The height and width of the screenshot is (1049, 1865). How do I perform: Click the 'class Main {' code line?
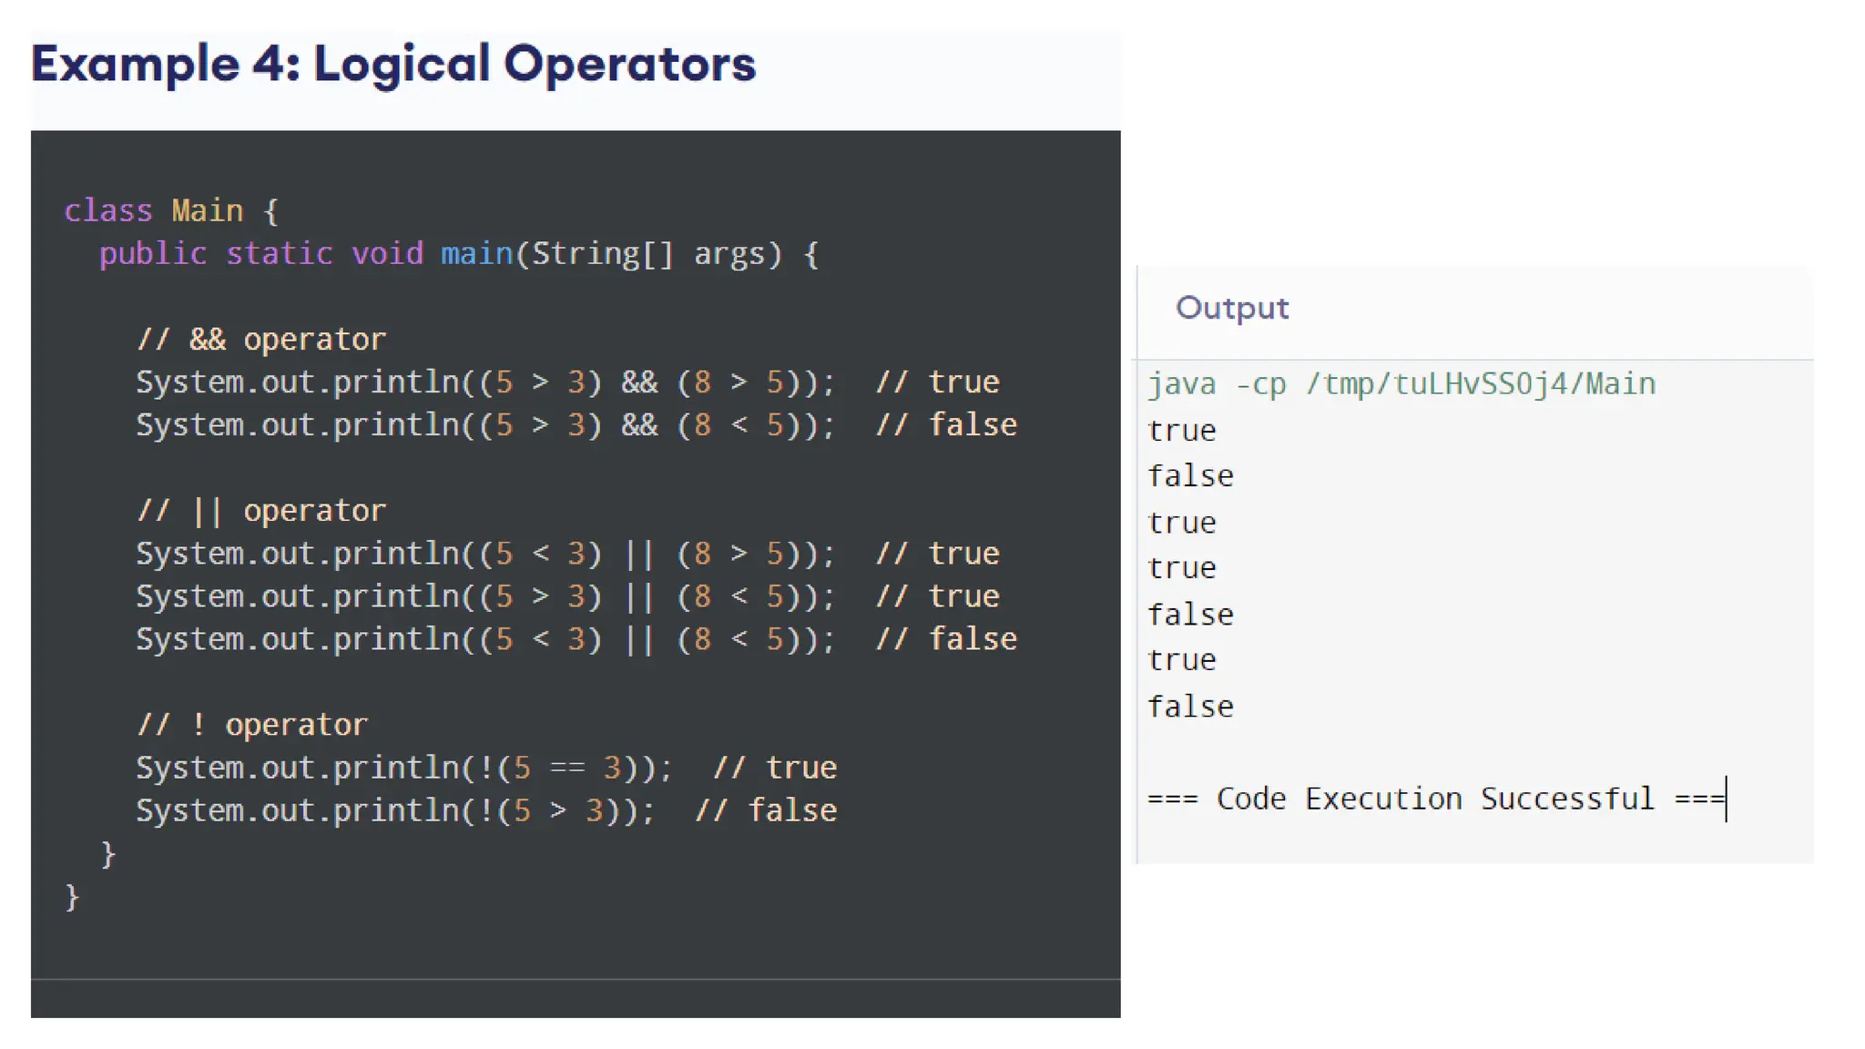coord(171,211)
